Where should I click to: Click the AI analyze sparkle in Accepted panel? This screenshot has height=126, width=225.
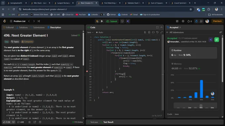click(x=211, y=40)
